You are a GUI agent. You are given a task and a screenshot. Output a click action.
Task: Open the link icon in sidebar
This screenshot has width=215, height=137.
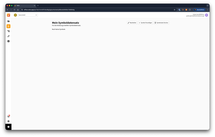[x=8, y=36]
